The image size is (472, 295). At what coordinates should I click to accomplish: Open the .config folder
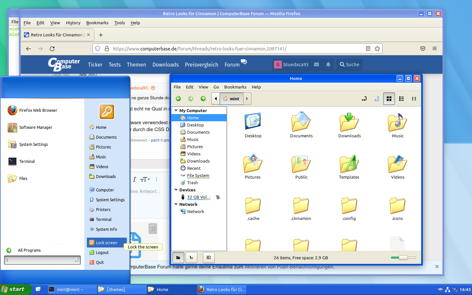pos(349,206)
